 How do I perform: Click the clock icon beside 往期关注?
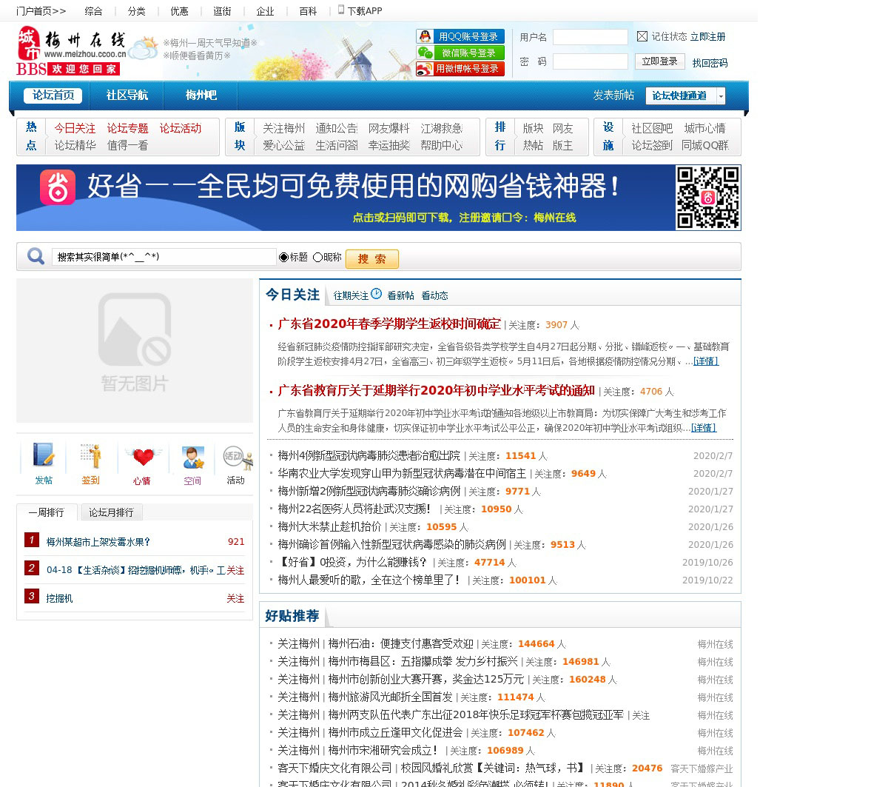pyautogui.click(x=377, y=294)
